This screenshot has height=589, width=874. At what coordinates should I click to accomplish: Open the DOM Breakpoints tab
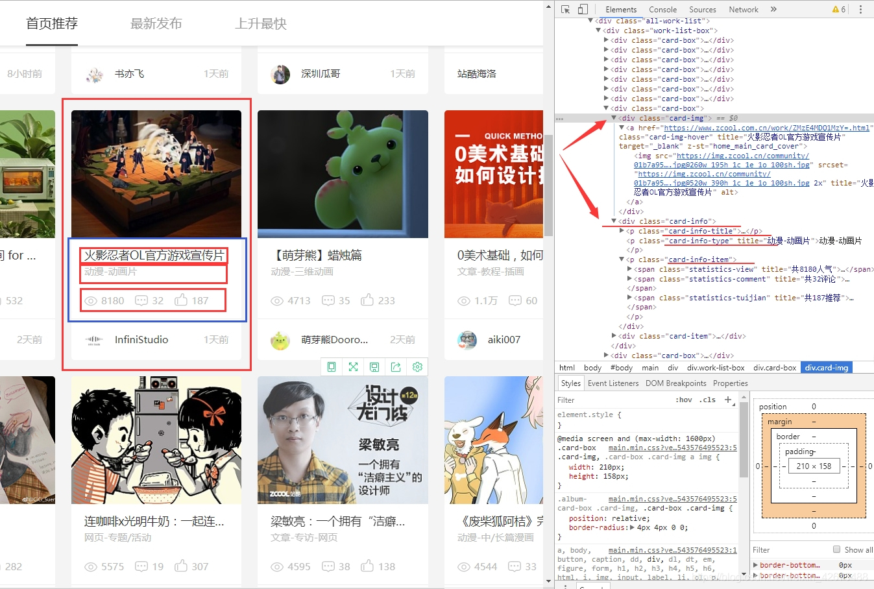[675, 383]
